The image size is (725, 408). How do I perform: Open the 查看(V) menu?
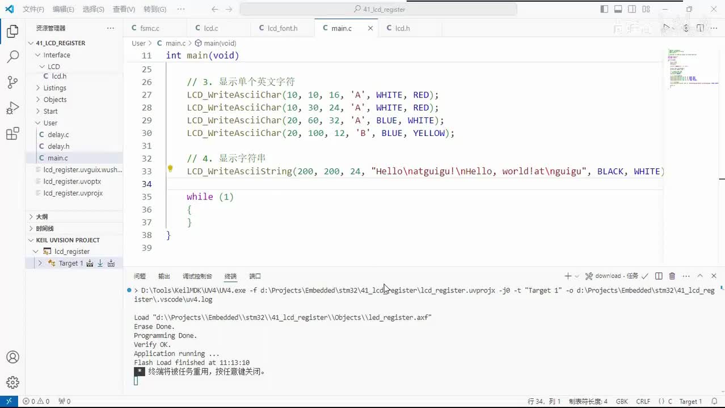click(124, 9)
